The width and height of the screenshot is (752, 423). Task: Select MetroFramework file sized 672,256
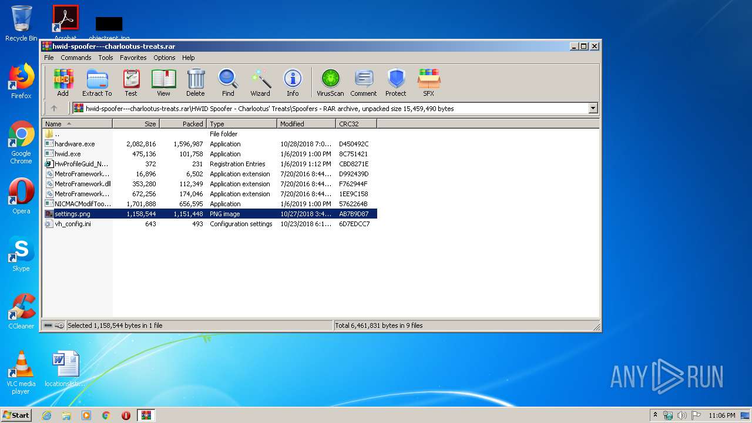[210, 194]
